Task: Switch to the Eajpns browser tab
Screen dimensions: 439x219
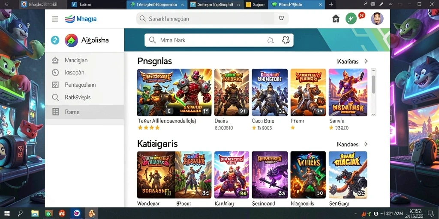Action: point(256,4)
